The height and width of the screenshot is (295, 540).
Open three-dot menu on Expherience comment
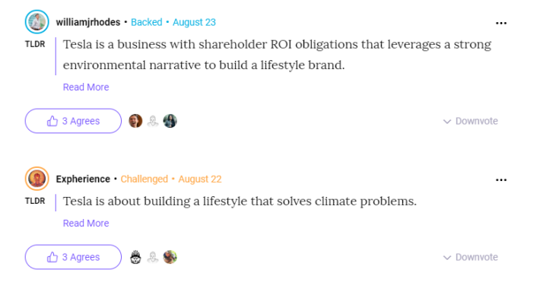tap(501, 179)
